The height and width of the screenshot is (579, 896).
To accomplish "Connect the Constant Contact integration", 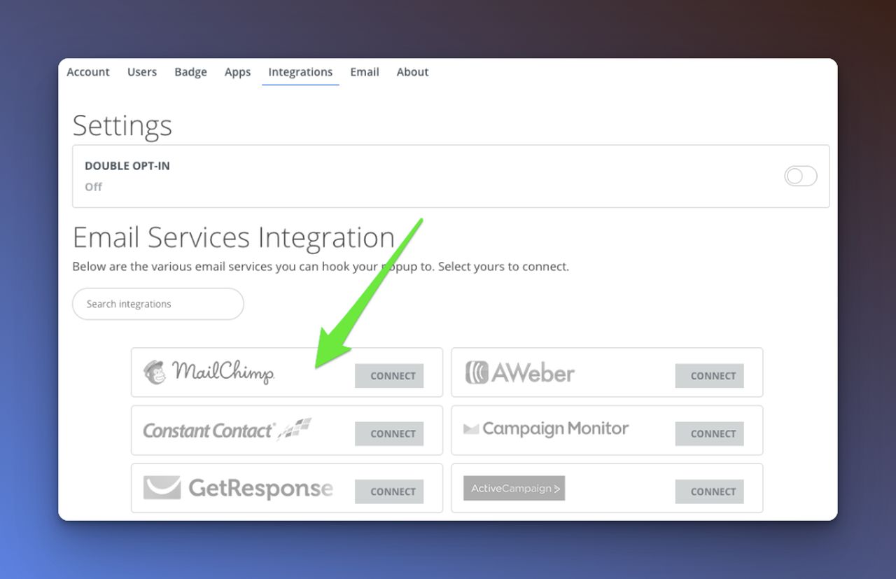I will click(389, 434).
